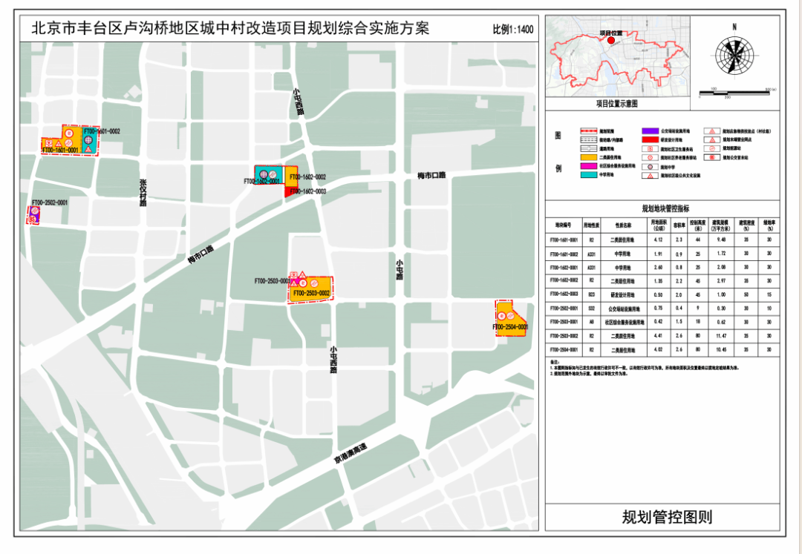Click parcel label FT00-1602-0001 on the map

pyautogui.click(x=262, y=181)
